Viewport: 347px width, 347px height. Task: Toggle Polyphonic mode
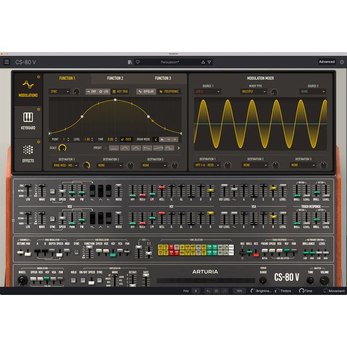click(x=169, y=91)
